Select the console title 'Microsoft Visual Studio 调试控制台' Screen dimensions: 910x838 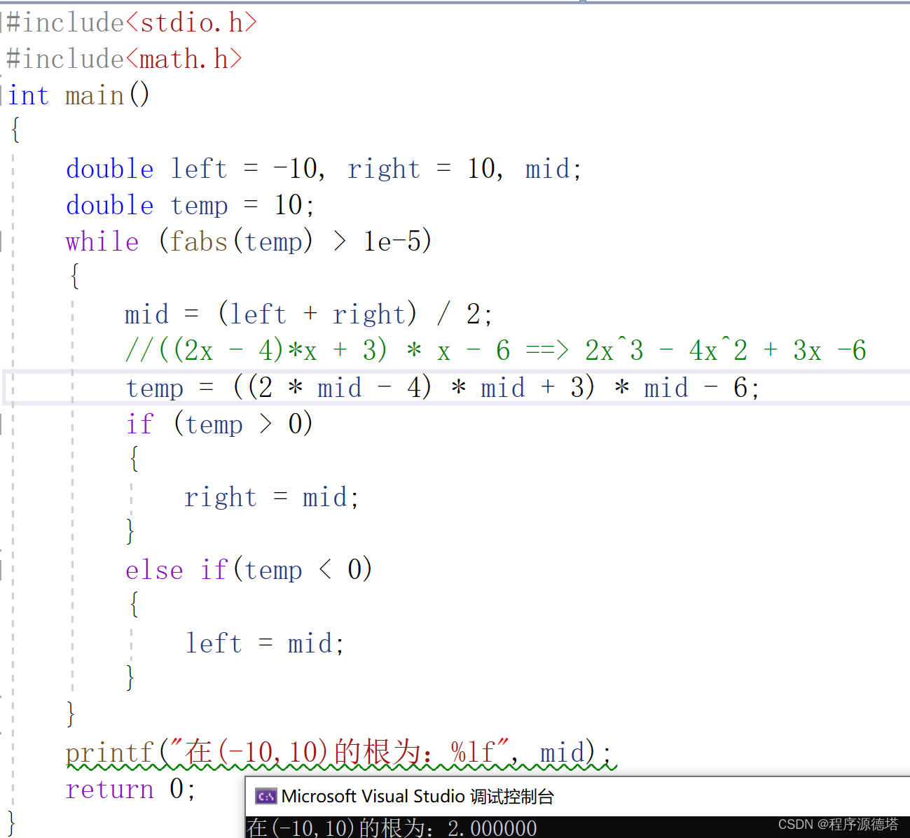coord(418,796)
